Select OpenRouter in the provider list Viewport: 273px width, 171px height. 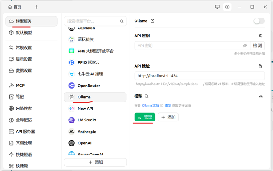[89, 85]
